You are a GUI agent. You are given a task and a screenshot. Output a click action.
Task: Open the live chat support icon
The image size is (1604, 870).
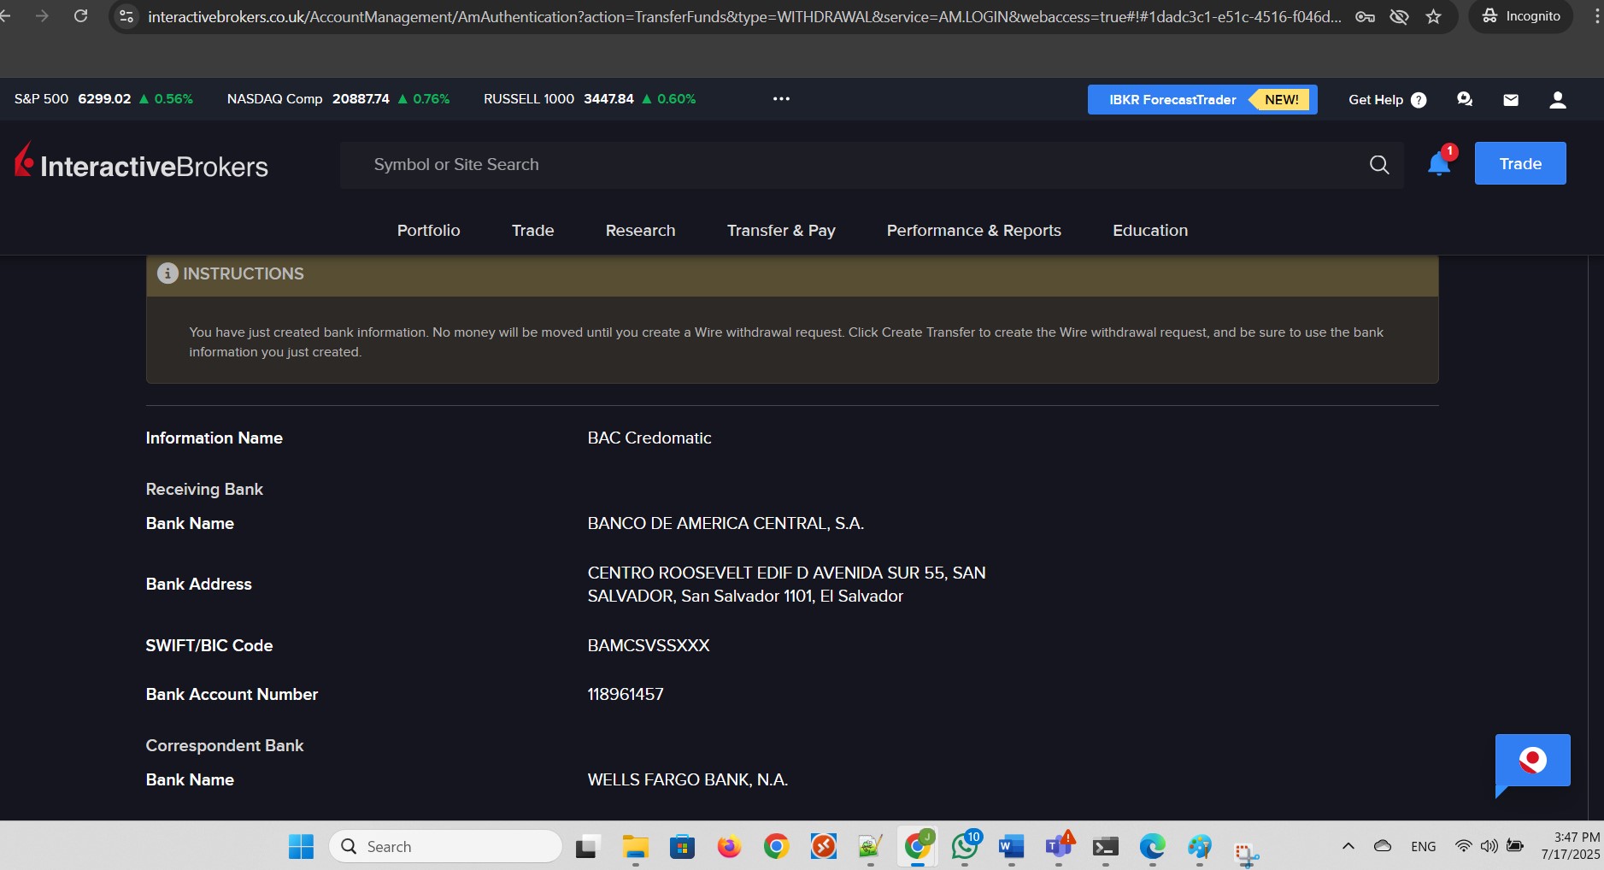click(x=1465, y=100)
